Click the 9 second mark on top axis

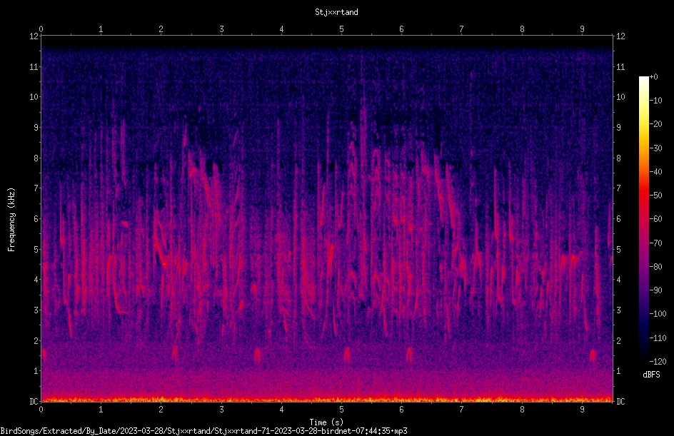click(582, 29)
